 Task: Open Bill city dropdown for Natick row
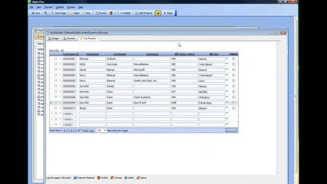227,58
